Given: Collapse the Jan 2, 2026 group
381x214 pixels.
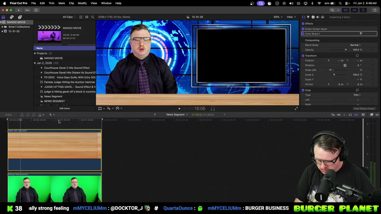Looking at the screenshot, I should (x=35, y=63).
